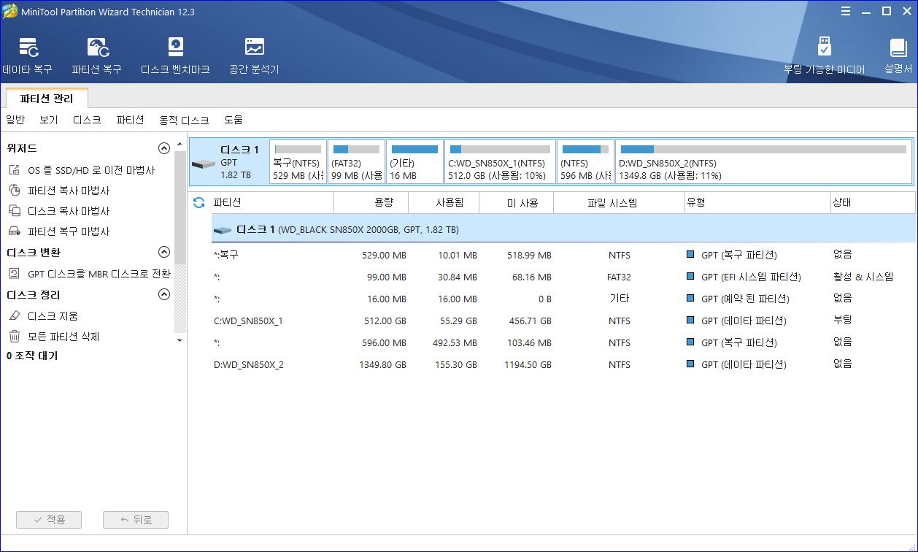Click the 1194.50 GB unused value

pyautogui.click(x=528, y=364)
